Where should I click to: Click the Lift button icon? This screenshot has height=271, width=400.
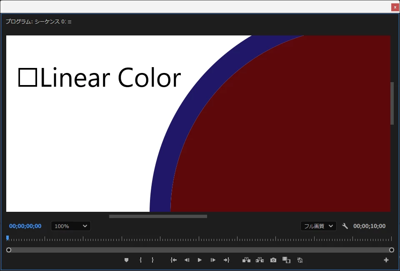(x=246, y=260)
